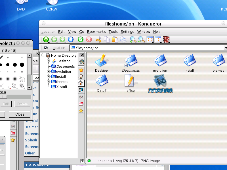Open the Tools menu

[113, 31]
